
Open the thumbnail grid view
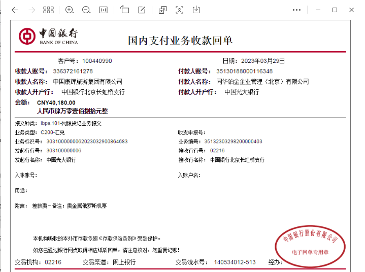pos(48,10)
